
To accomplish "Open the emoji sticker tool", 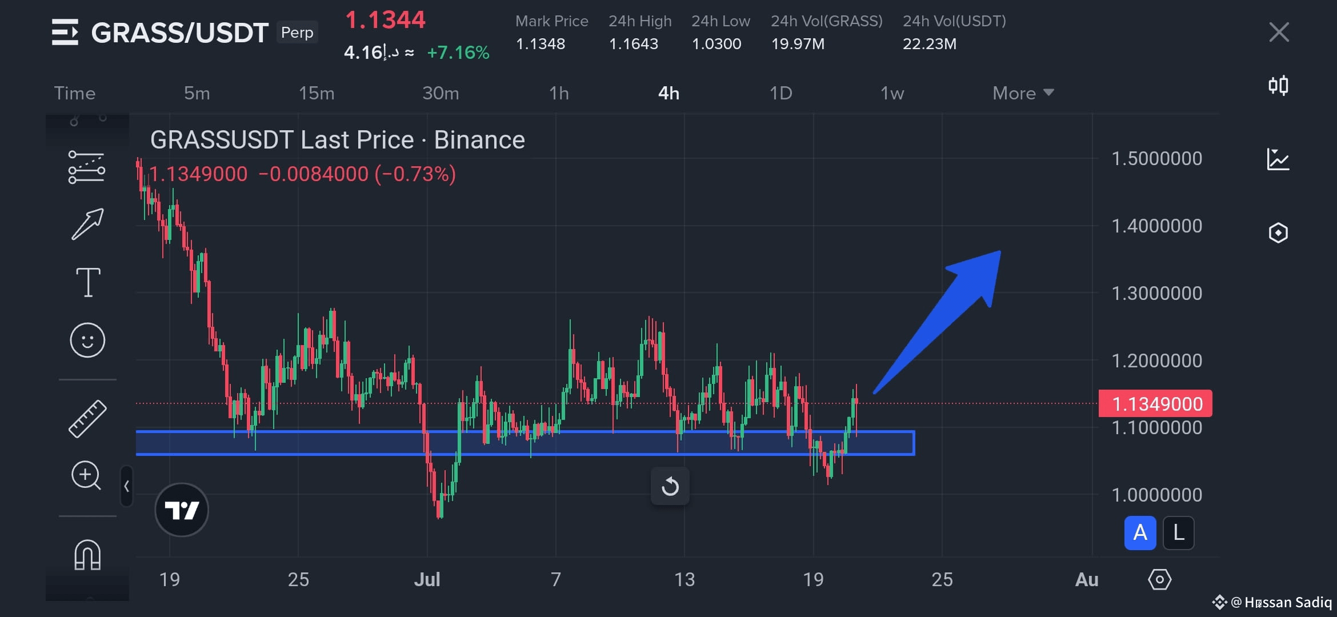I will click(x=87, y=340).
